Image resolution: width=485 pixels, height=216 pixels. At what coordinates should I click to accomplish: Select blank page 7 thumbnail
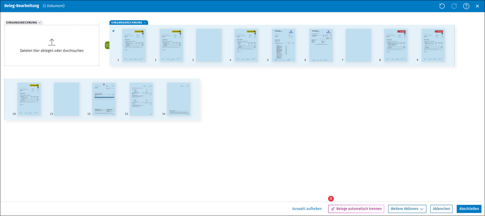click(x=358, y=45)
